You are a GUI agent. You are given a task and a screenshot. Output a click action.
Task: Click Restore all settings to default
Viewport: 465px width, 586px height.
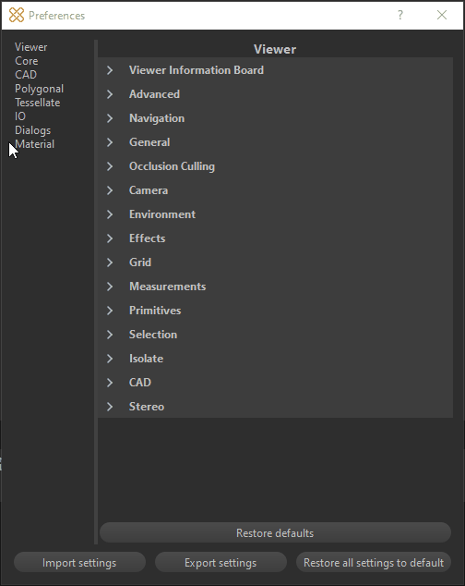374,563
